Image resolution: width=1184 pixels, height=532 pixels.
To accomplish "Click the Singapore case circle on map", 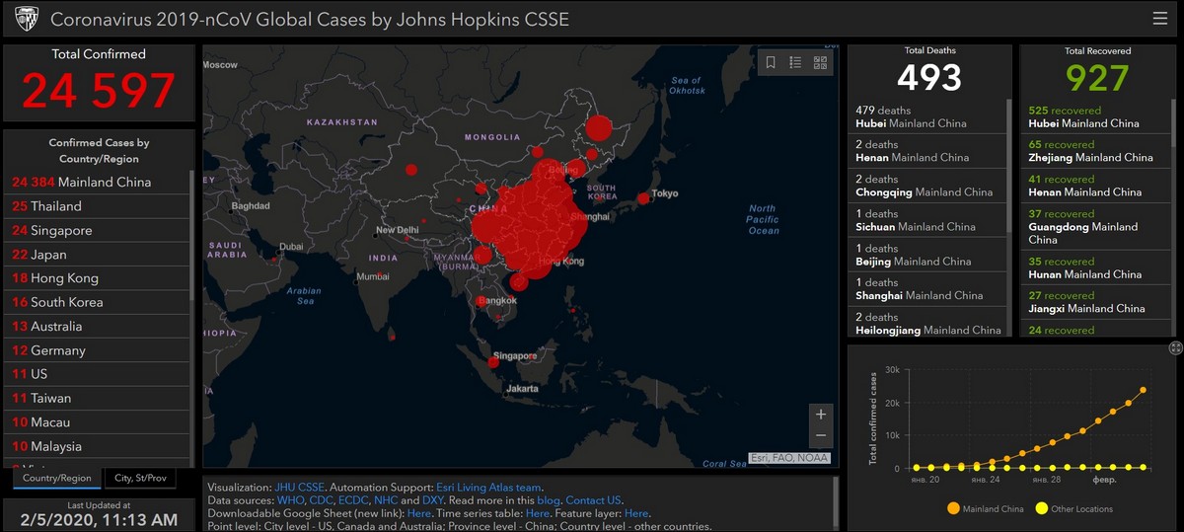I will point(493,362).
